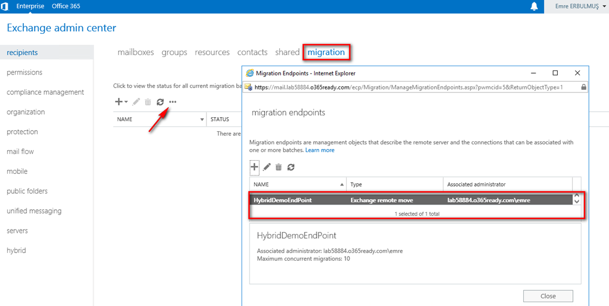The width and height of the screenshot is (609, 306).
Task: Open the Learn more link
Action: [x=320, y=150]
